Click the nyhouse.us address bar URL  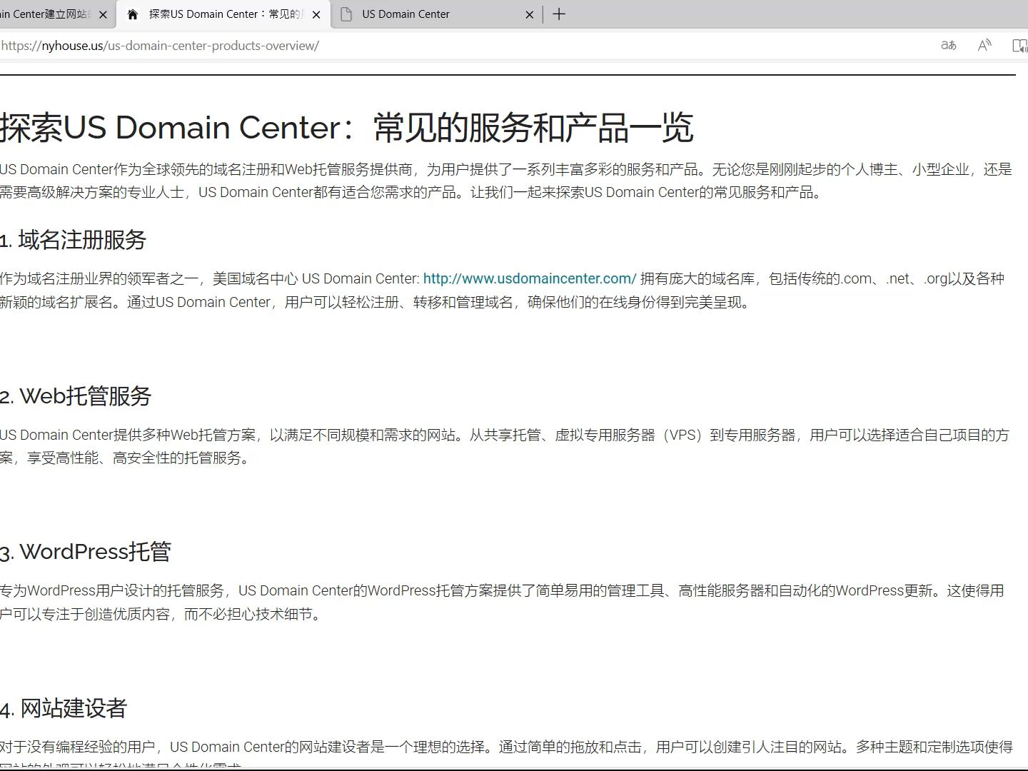tap(159, 45)
